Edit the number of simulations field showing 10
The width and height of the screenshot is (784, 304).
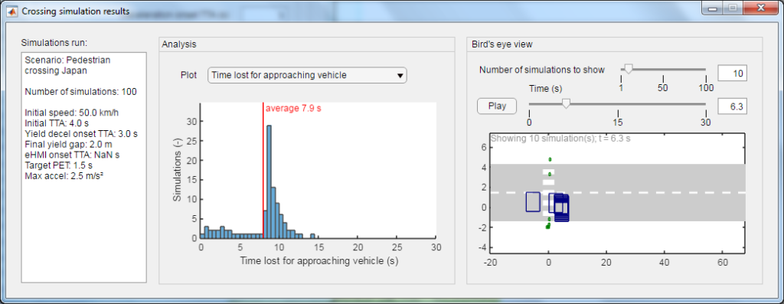tap(733, 74)
